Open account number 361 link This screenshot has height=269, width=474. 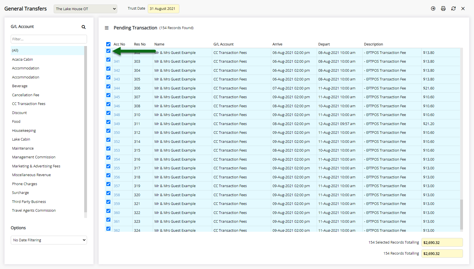pos(117,222)
